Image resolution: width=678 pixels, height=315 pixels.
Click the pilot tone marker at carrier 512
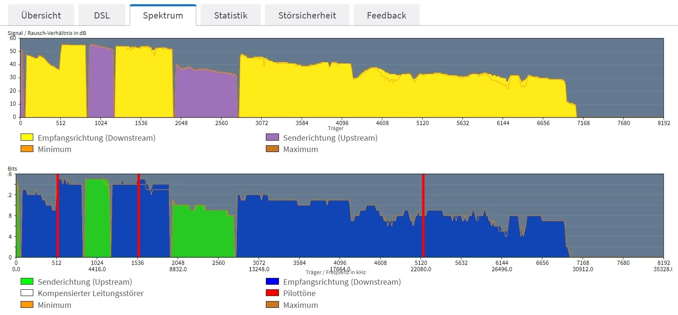tap(58, 216)
